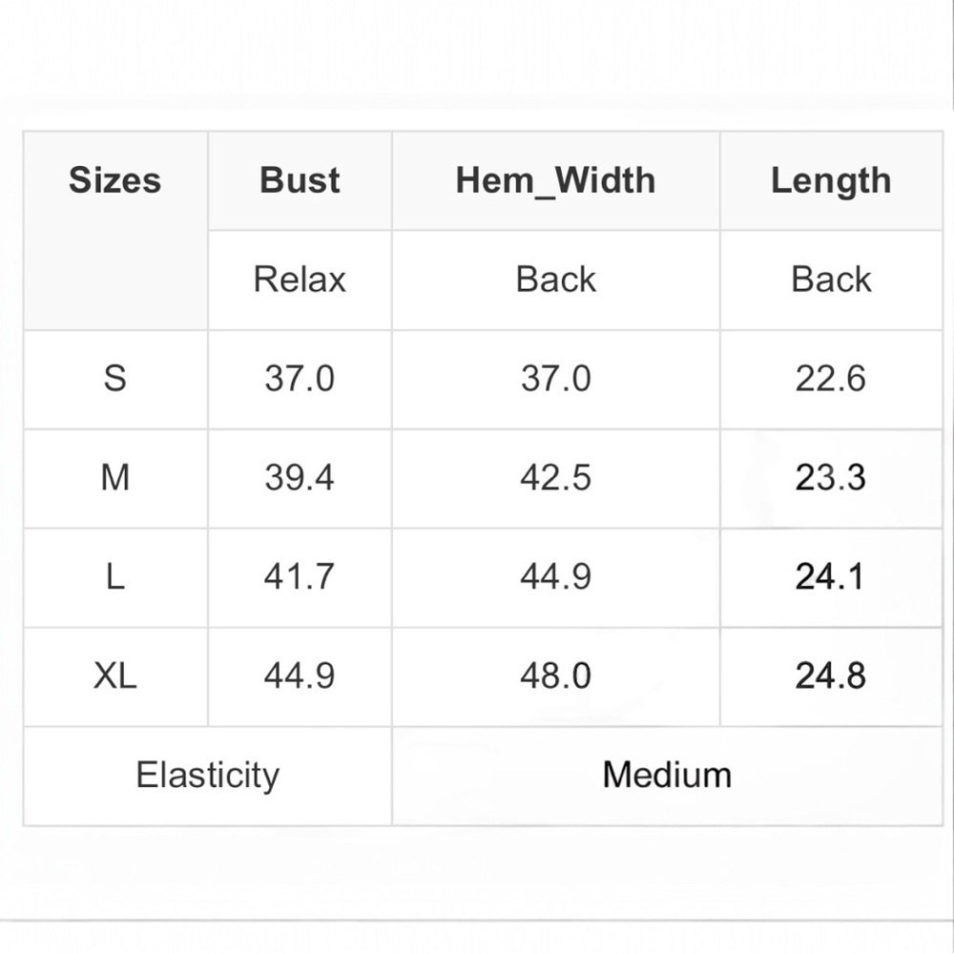Click length value 22.6 for size S

coord(830,379)
